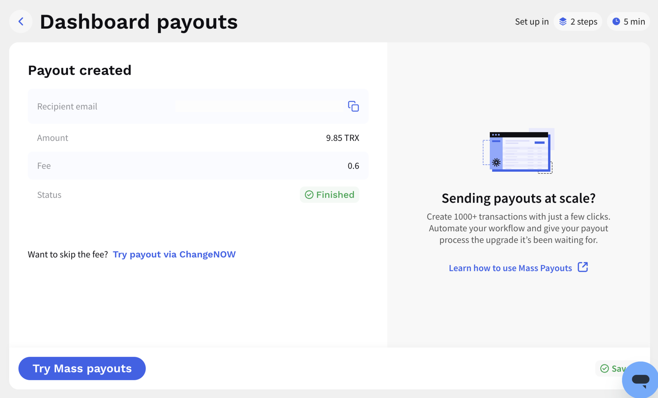Click the 9.85 TRX amount value
Viewport: 658px width, 398px height.
click(x=343, y=138)
